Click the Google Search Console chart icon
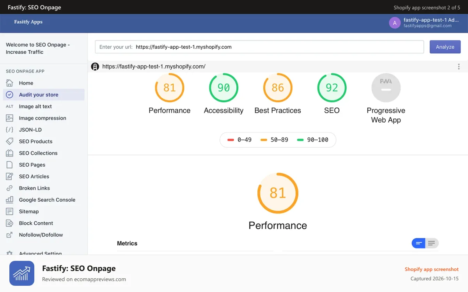 click(x=10, y=200)
